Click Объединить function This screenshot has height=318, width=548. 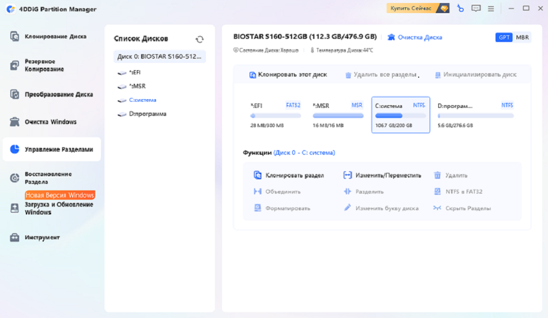[277, 192]
